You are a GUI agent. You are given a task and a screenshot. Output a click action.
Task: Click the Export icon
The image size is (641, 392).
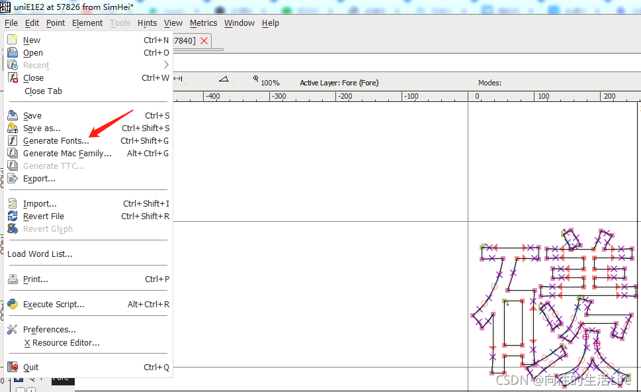(x=13, y=178)
